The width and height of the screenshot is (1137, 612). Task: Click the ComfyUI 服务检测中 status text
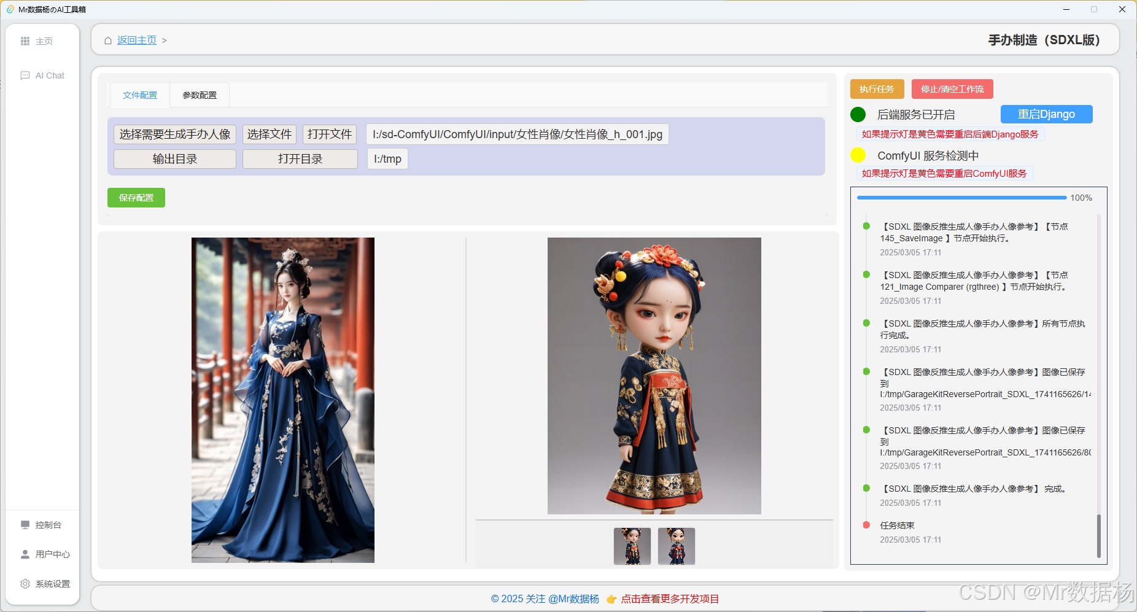pyautogui.click(x=928, y=156)
